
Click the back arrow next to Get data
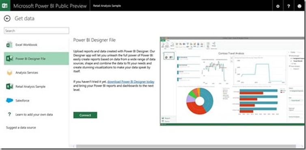click(x=7, y=19)
